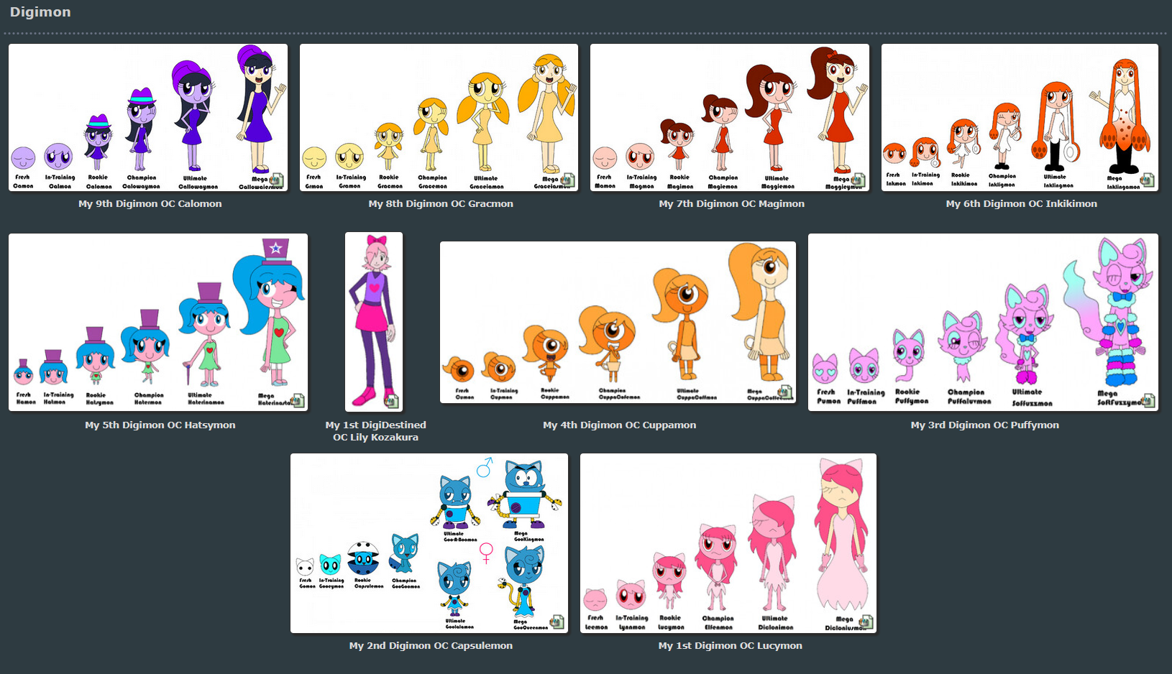Open the one-eyed Cuppamon evolution thumbnail
Viewport: 1172px width, 674px height.
point(618,323)
